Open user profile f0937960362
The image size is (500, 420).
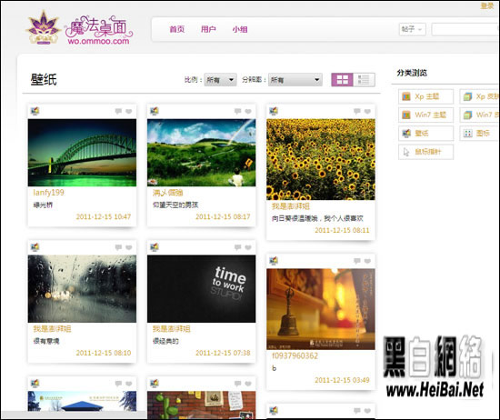coord(295,355)
